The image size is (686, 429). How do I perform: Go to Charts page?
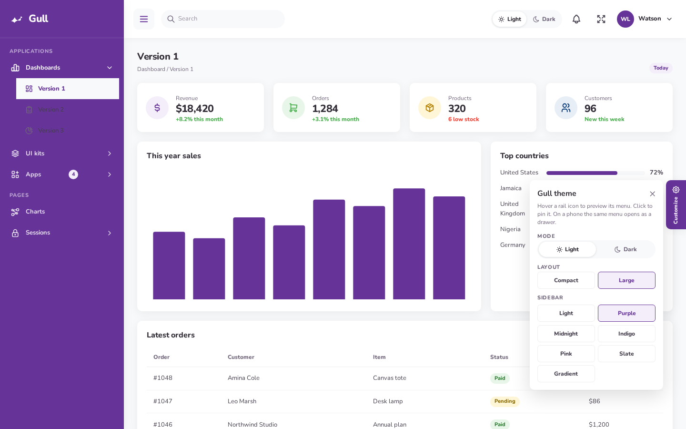tap(62, 212)
